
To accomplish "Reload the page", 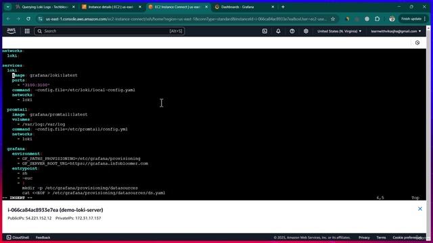I will pos(28,19).
